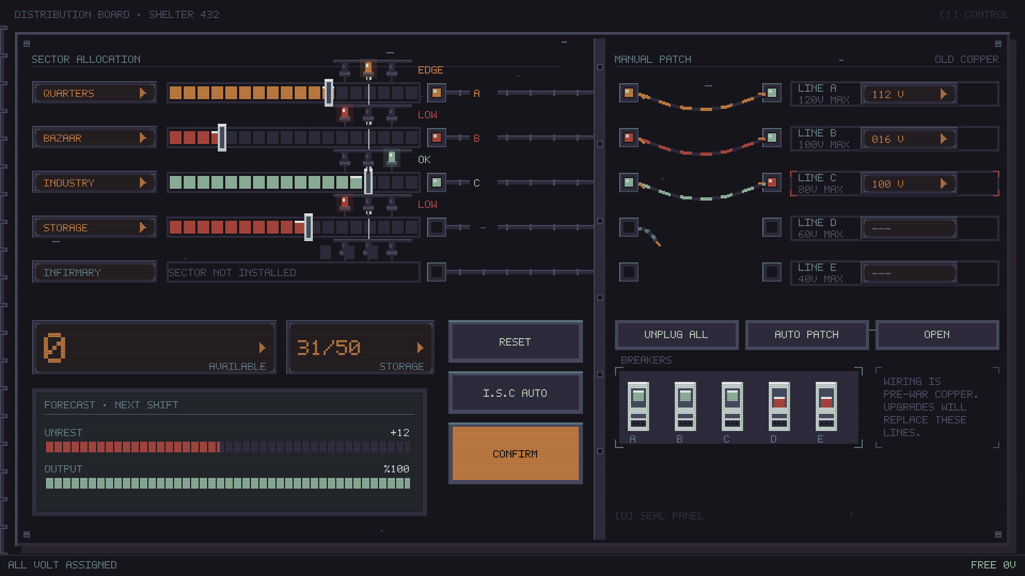
Task: Reset the sector allocation
Action: click(x=515, y=342)
